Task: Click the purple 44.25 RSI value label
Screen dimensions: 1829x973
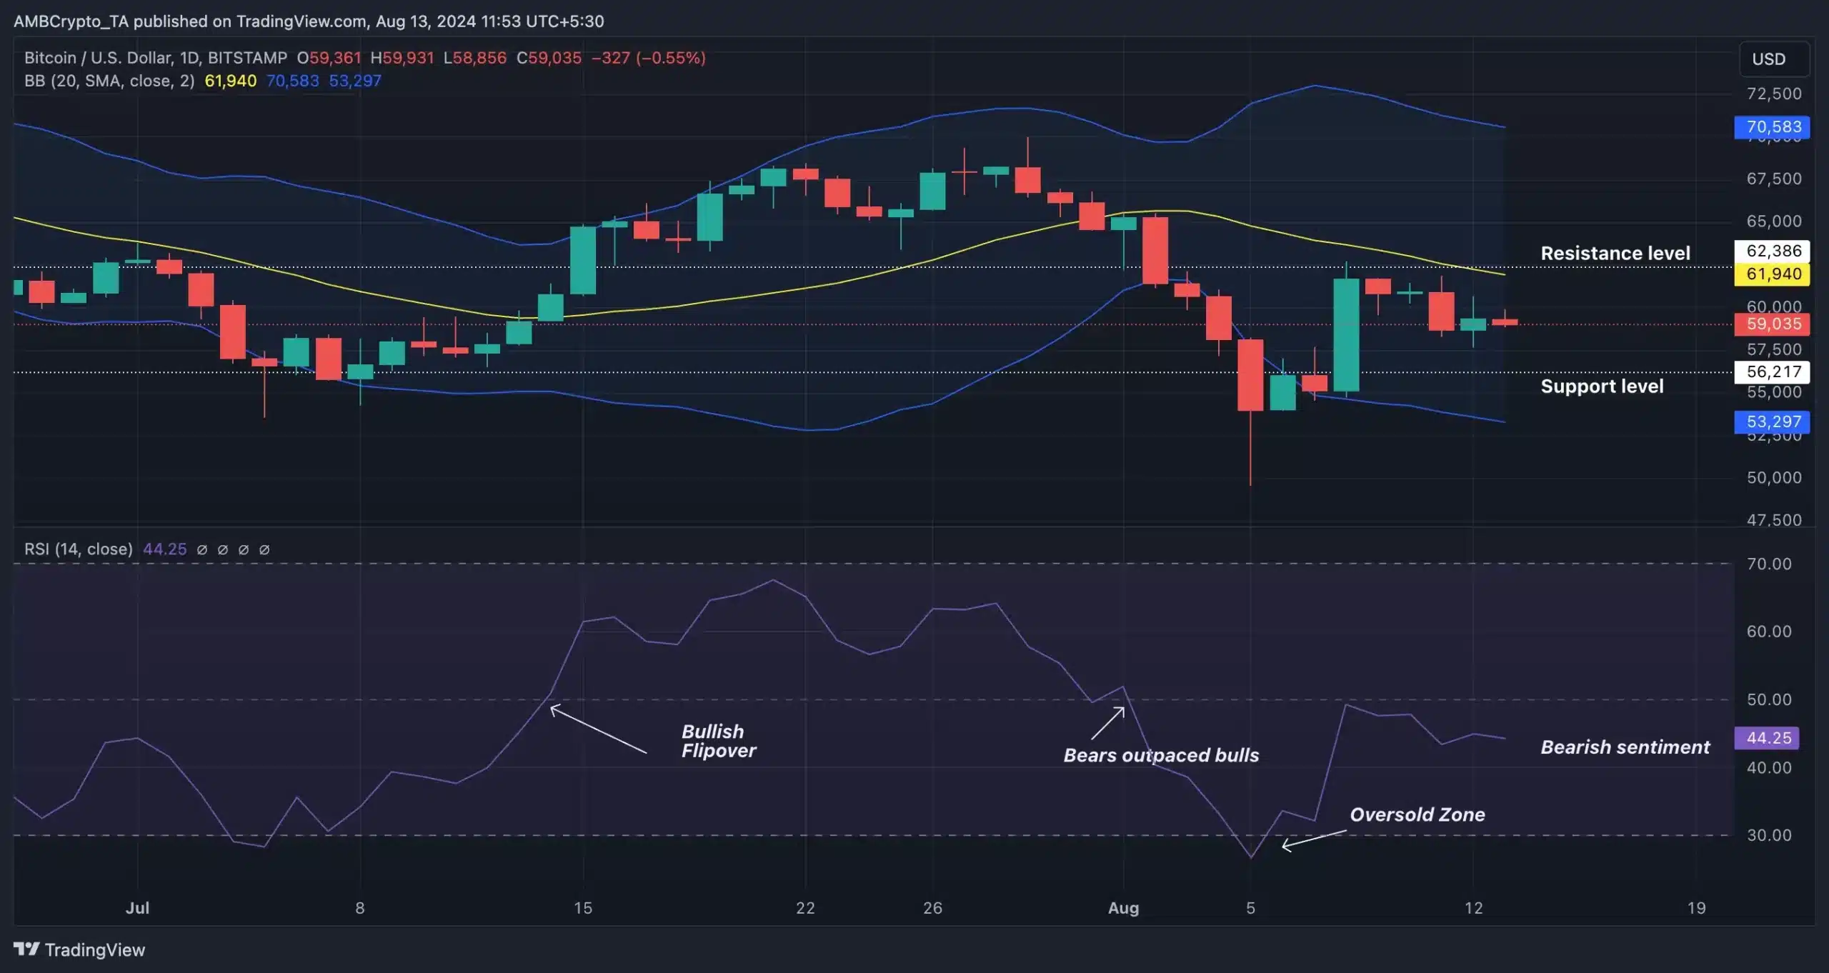Action: point(1767,738)
